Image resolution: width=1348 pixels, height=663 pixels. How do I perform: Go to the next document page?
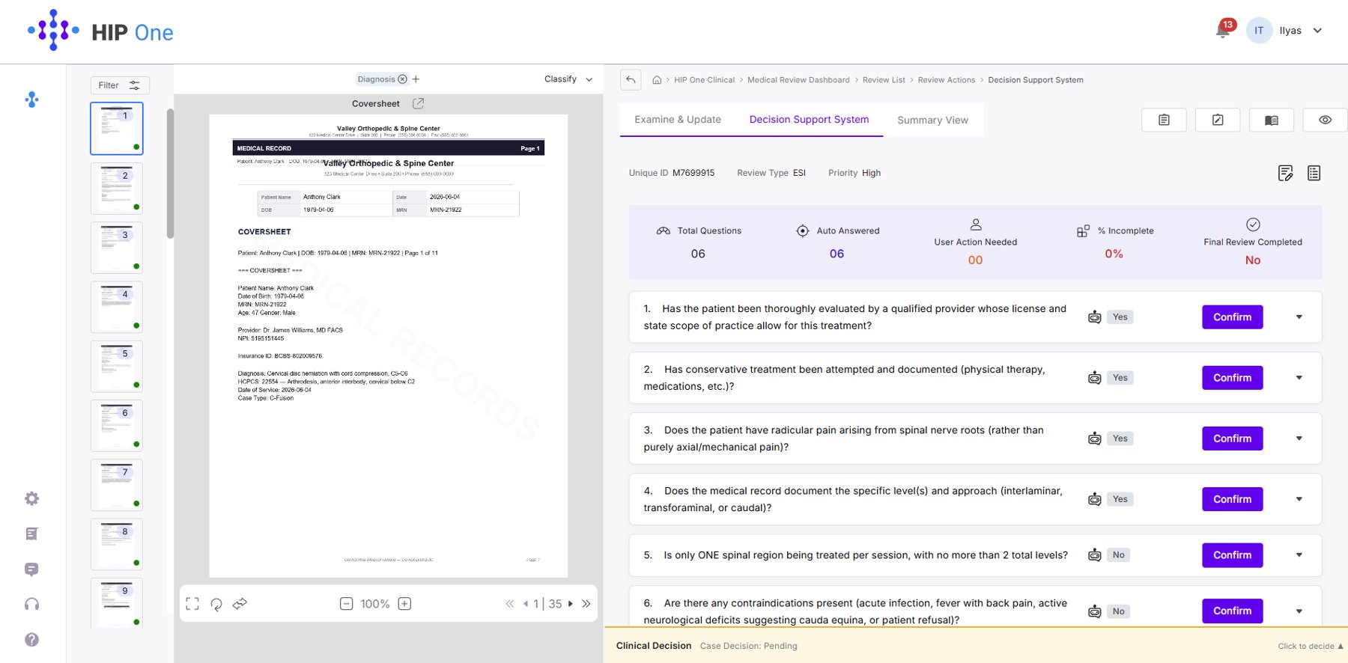[x=571, y=604]
